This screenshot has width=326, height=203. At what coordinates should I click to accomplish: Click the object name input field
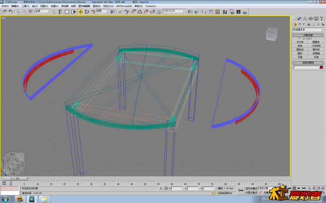(306, 67)
